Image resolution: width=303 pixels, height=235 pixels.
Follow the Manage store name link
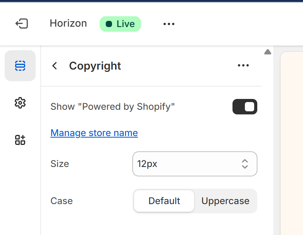tap(94, 133)
